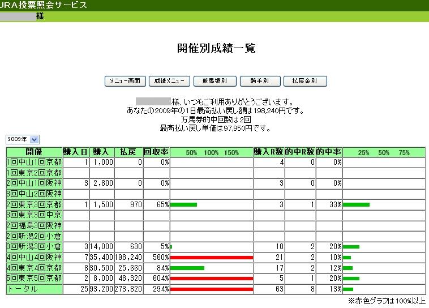Select the 開催 column header
The width and height of the screenshot is (429, 308).
click(x=35, y=152)
